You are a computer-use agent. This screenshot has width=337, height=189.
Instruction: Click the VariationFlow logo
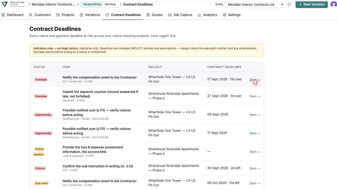point(13,4)
